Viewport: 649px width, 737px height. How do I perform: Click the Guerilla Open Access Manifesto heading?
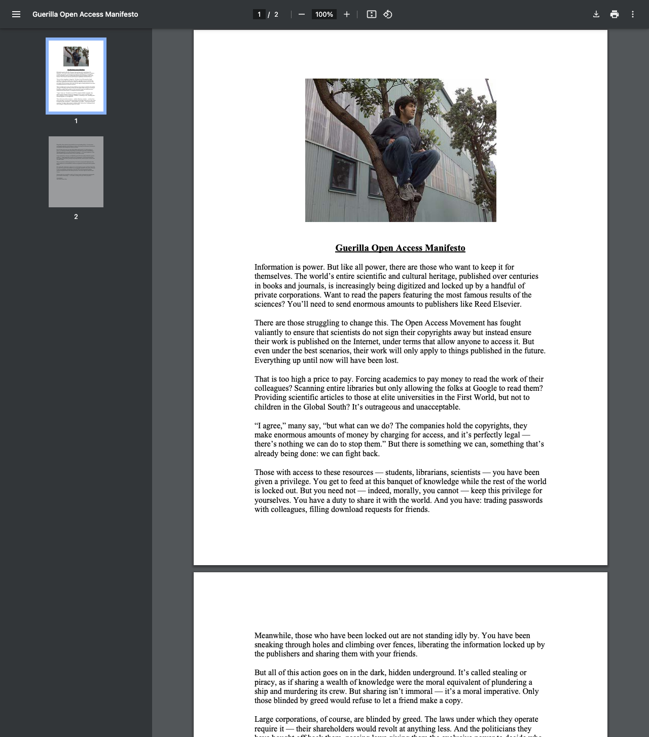click(x=400, y=248)
